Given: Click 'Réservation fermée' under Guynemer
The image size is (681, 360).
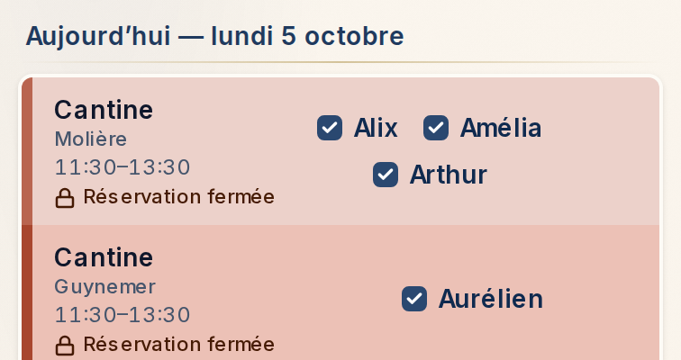Looking at the screenshot, I should pos(179,345).
